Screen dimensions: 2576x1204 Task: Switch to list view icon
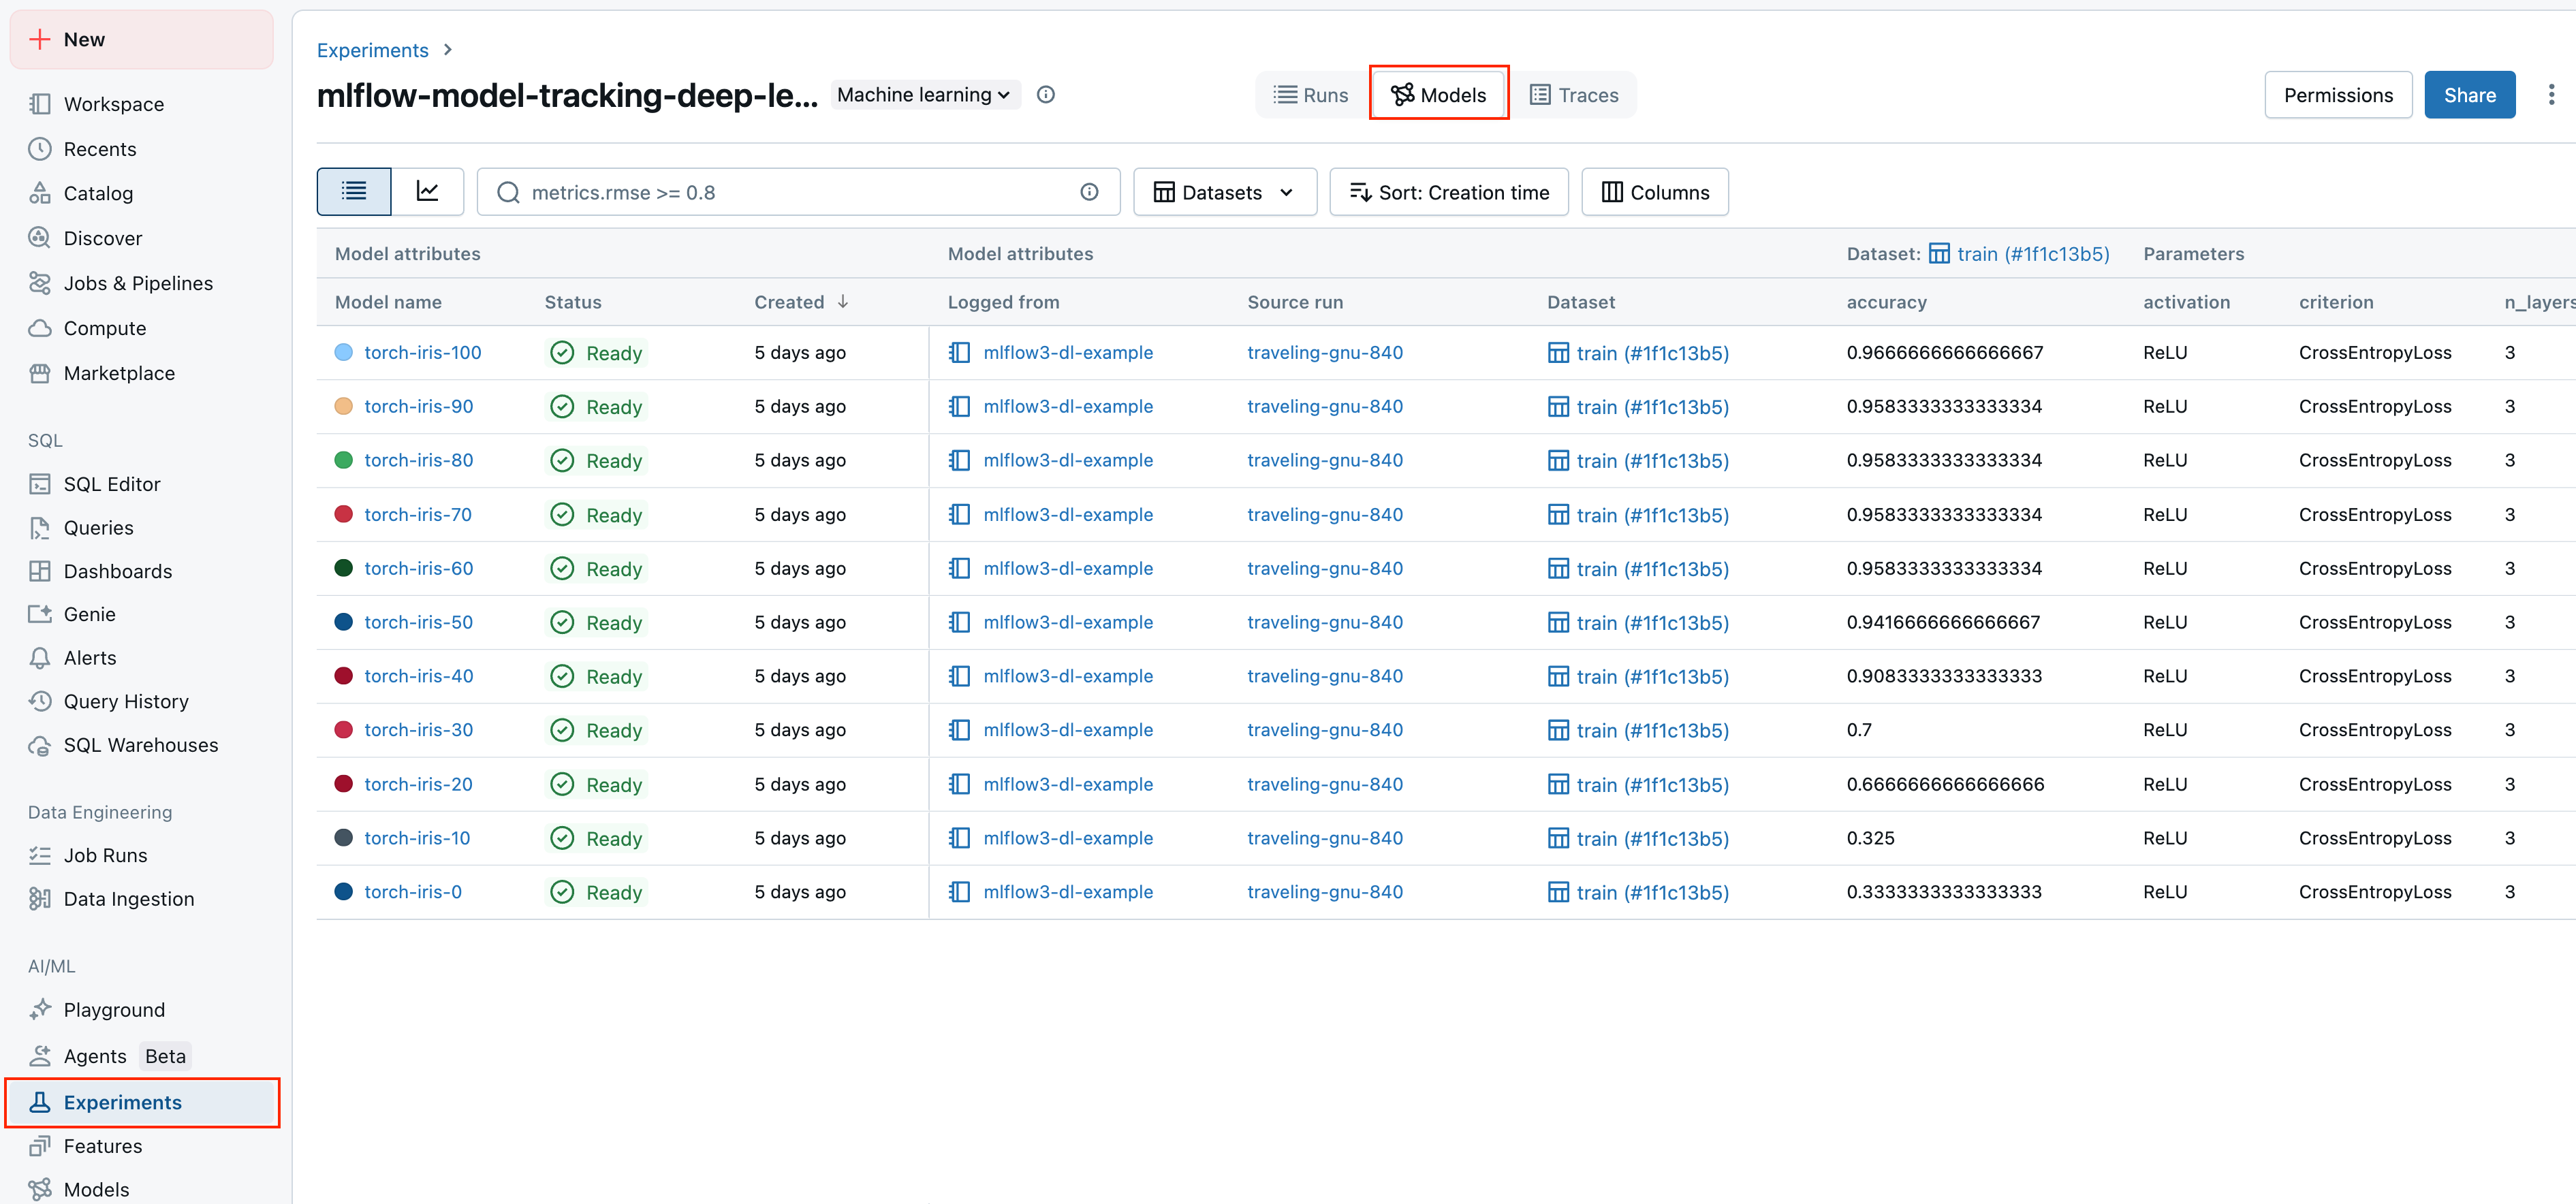354,191
